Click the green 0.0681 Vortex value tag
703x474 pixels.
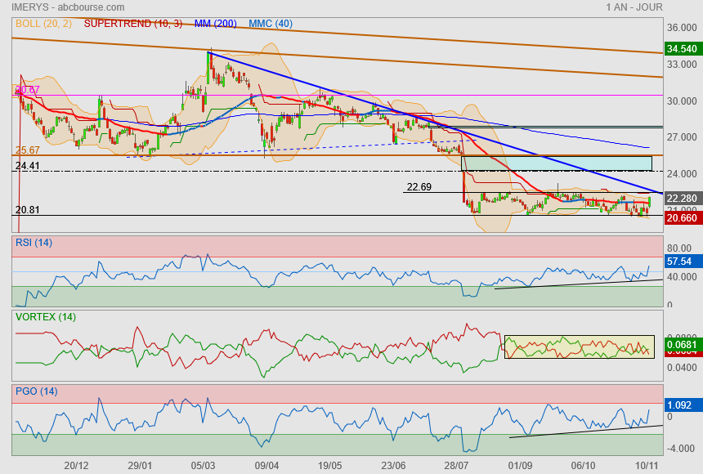coord(681,345)
